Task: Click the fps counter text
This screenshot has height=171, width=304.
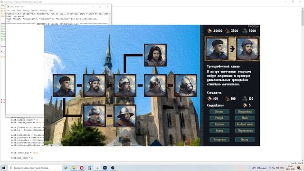Action: tap(253, 27)
